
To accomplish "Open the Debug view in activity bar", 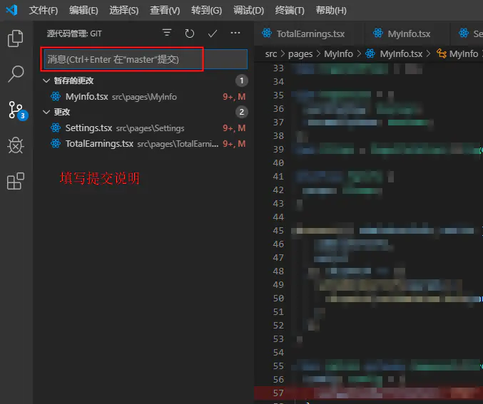I will (16, 145).
